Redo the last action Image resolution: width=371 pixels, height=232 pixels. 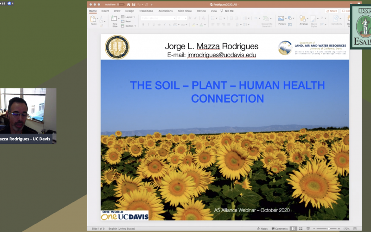[147, 5]
